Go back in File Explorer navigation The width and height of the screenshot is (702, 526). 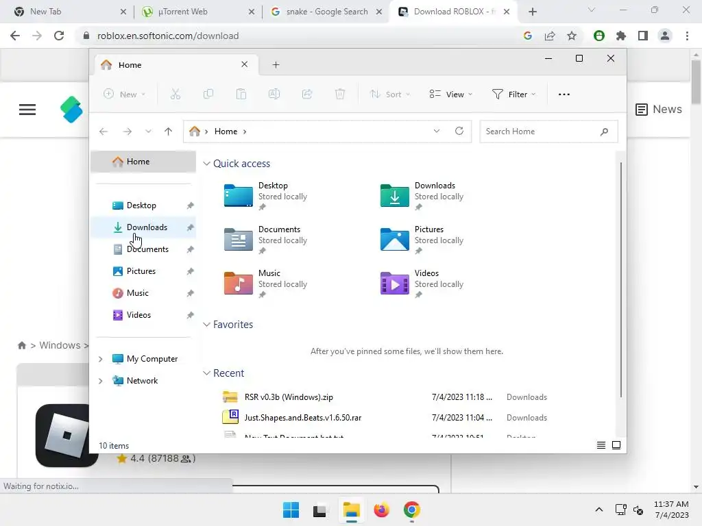[104, 131]
